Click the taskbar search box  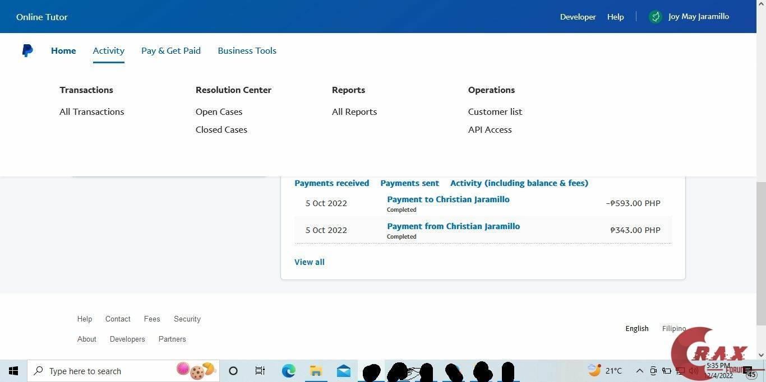pyautogui.click(x=123, y=371)
